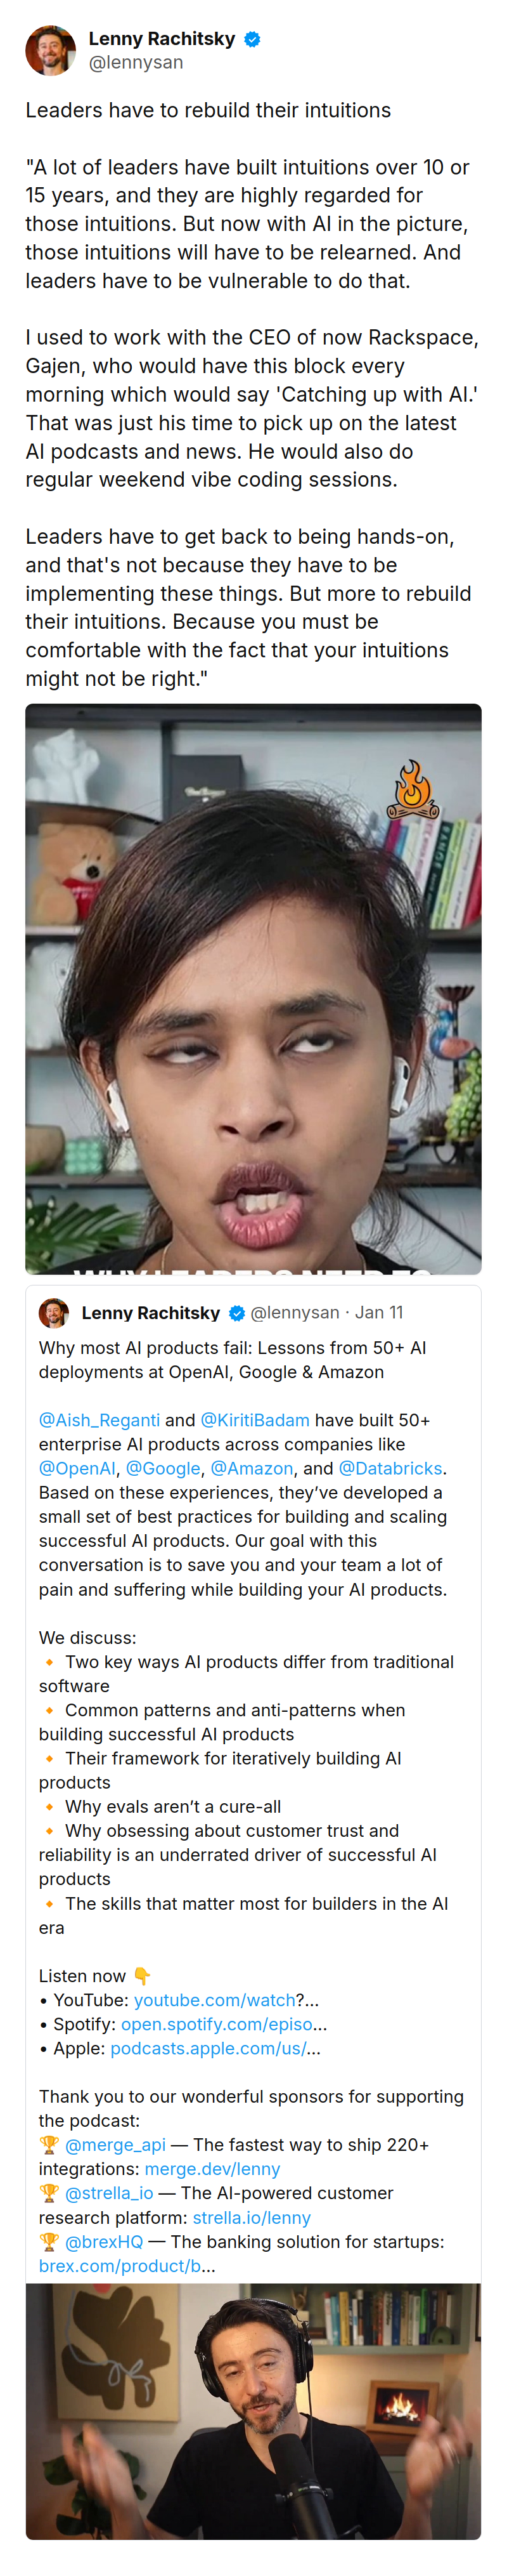Play the top video of the speaker
Viewport: 507px width, 2576px height.
point(255,990)
